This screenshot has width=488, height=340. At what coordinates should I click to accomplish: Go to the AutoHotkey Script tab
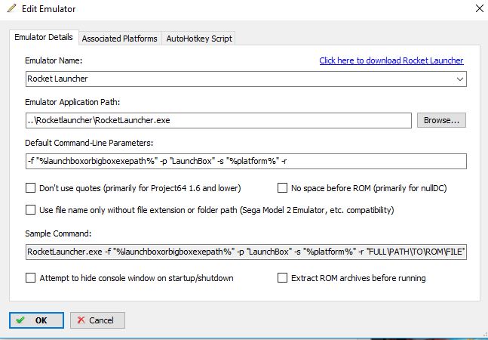[200, 39]
